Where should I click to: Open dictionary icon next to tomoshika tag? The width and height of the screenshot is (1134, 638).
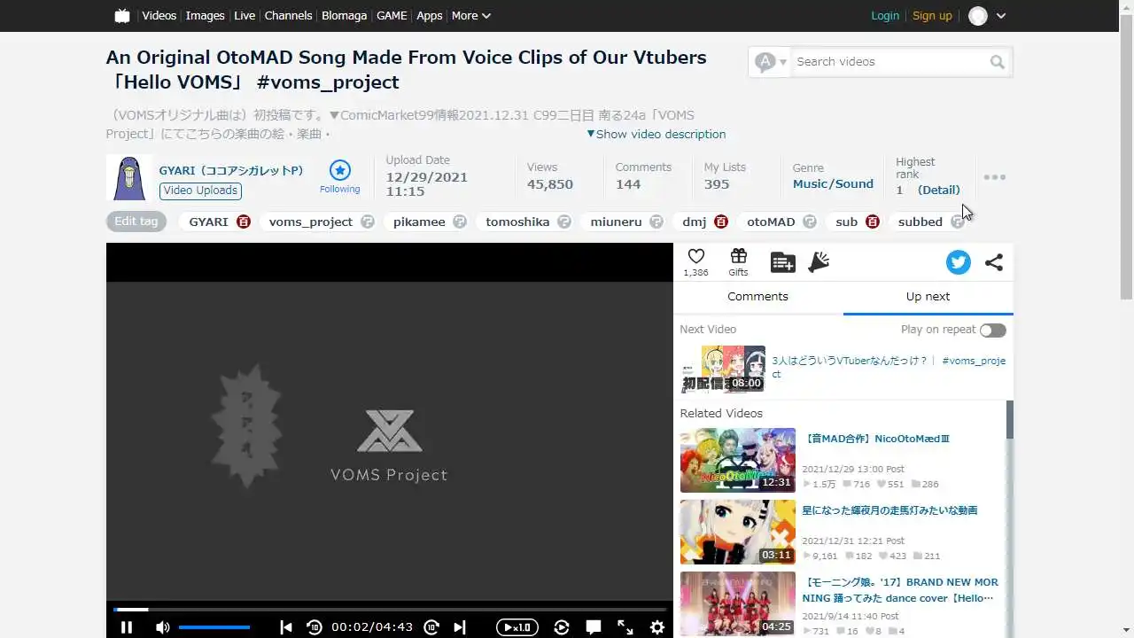(564, 222)
